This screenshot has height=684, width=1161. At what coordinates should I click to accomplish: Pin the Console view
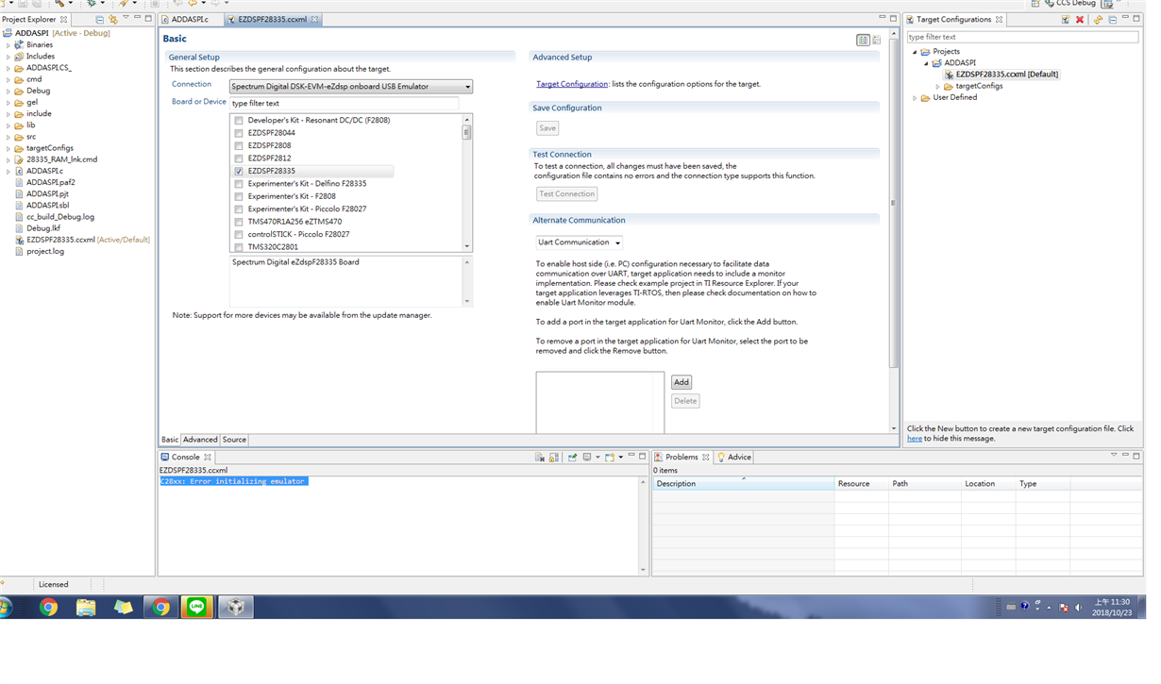[x=574, y=457]
